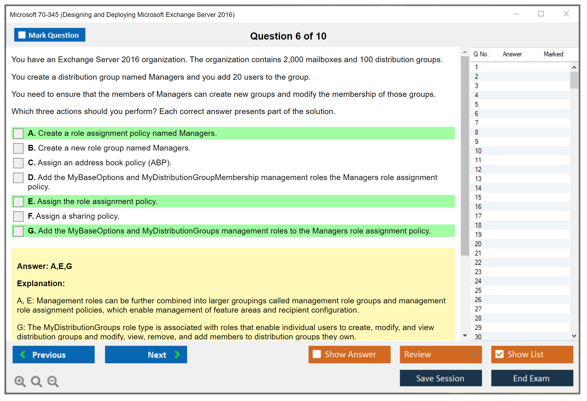Check answer option G checkbox
This screenshot has height=401, width=587.
18,231
